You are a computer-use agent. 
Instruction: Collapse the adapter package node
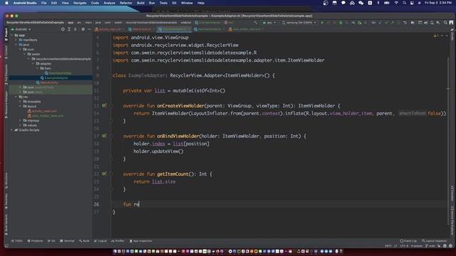coord(33,63)
